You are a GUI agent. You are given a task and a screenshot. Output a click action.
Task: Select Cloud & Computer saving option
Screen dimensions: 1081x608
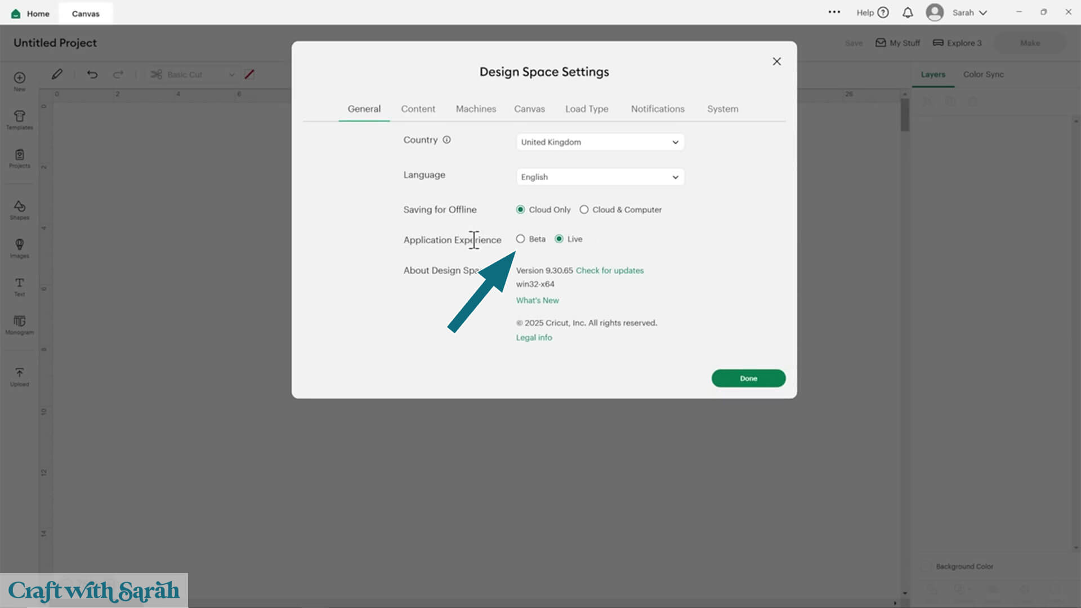584,209
